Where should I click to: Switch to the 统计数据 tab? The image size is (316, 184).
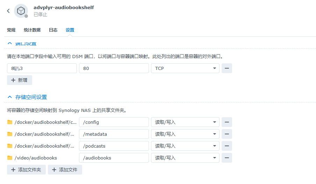tap(32, 30)
